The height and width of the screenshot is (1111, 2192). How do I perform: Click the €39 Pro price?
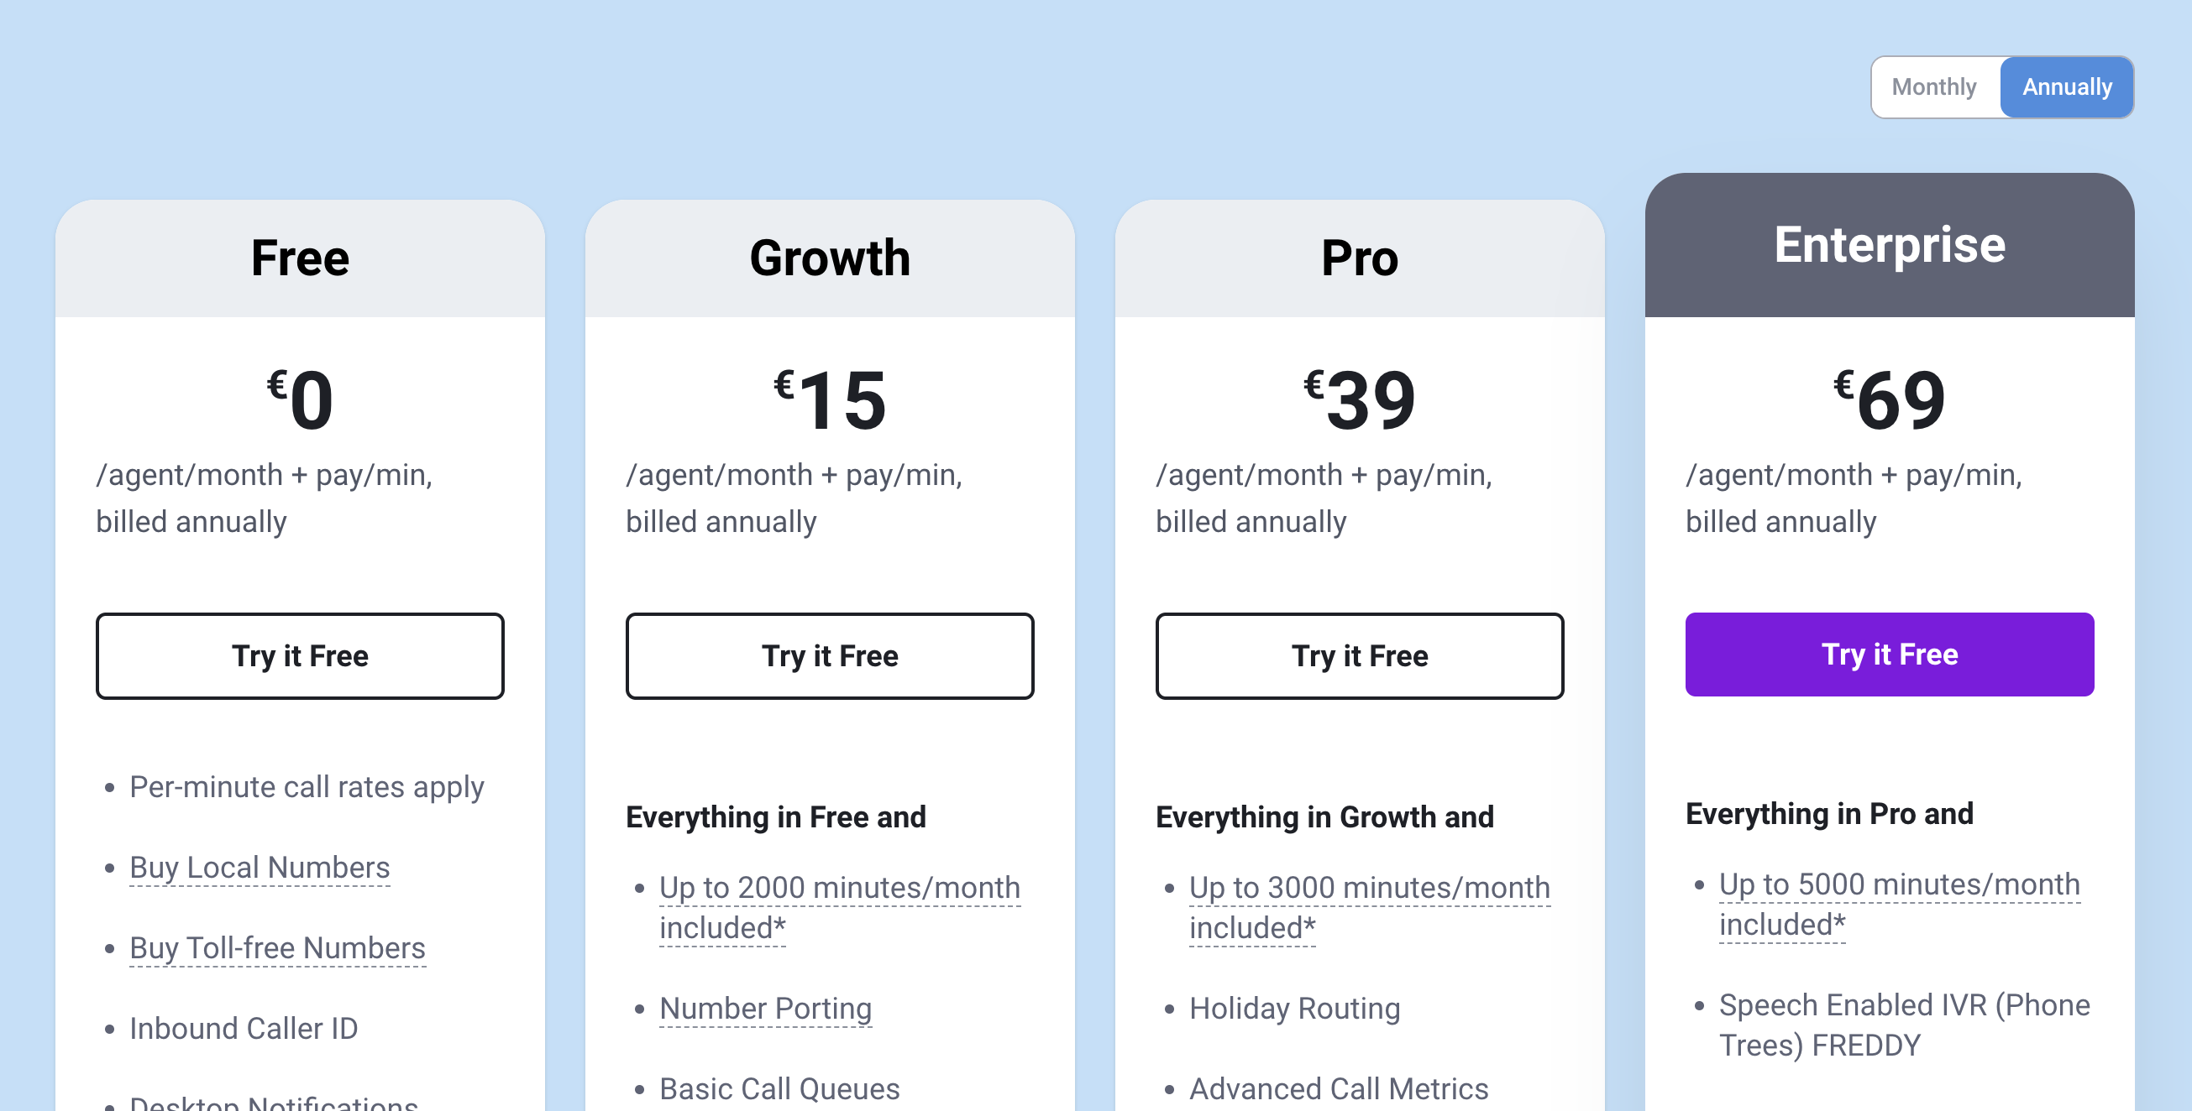click(x=1359, y=399)
